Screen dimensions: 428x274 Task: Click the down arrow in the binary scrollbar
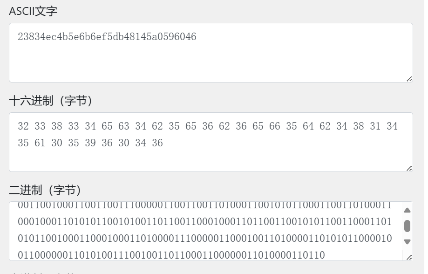coord(407,242)
